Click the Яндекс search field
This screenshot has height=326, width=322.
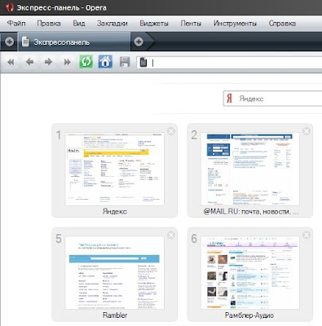(x=273, y=99)
